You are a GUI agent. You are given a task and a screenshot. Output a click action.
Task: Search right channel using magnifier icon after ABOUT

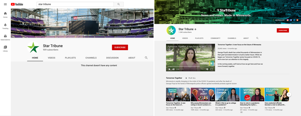(x=257, y=38)
